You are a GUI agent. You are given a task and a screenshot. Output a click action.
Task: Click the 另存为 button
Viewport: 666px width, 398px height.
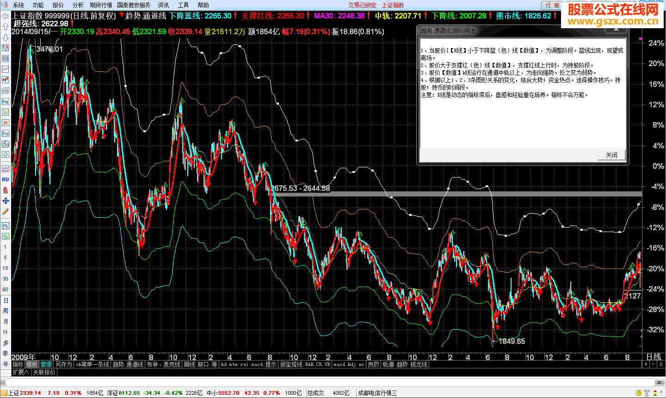coord(64,364)
